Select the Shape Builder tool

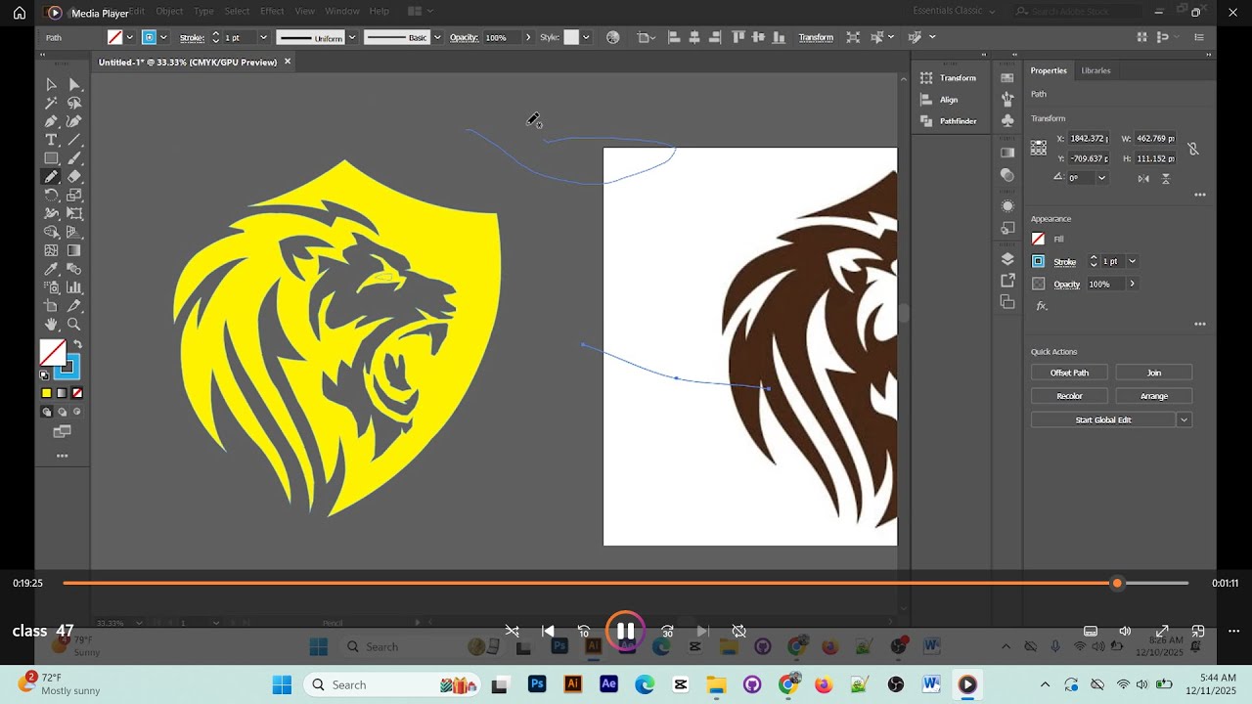[x=51, y=233]
